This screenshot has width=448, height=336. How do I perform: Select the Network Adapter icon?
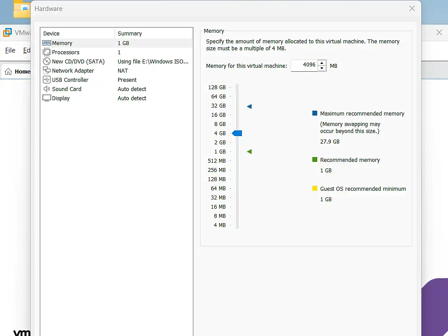pos(47,70)
